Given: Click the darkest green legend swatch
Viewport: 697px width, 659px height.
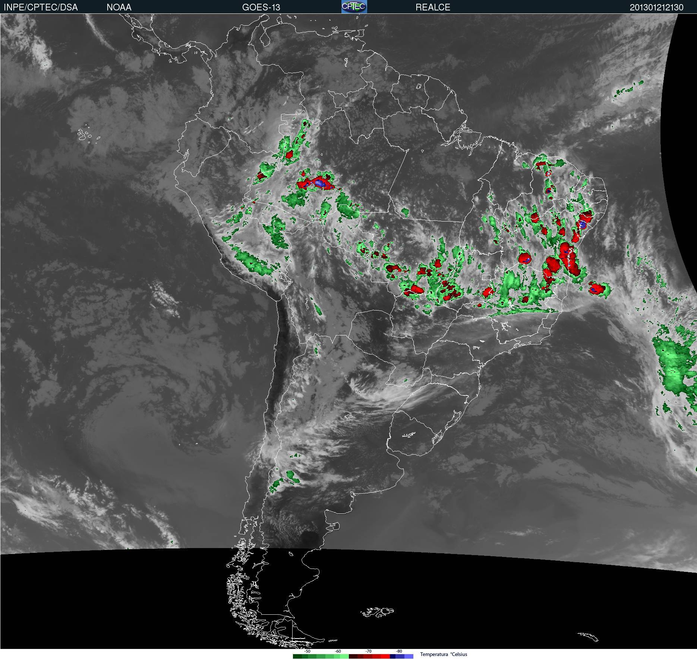Looking at the screenshot, I should click(297, 656).
